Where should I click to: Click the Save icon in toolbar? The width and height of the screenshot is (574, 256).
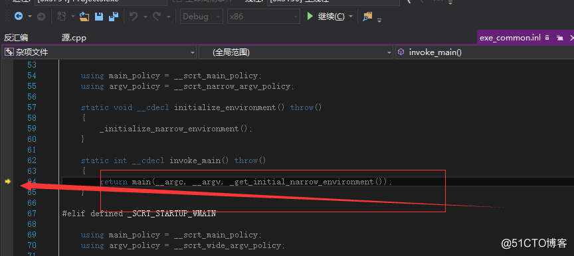click(99, 17)
